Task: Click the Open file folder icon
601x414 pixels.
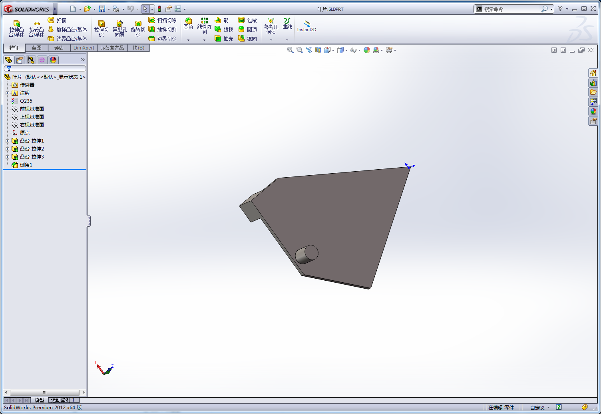Action: (x=87, y=9)
